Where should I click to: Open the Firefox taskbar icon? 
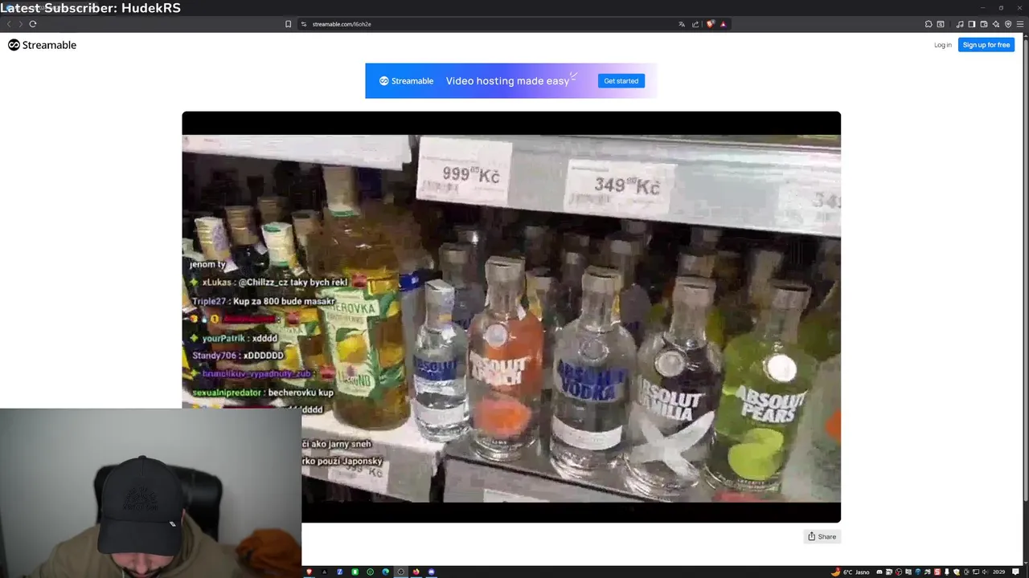click(x=416, y=572)
